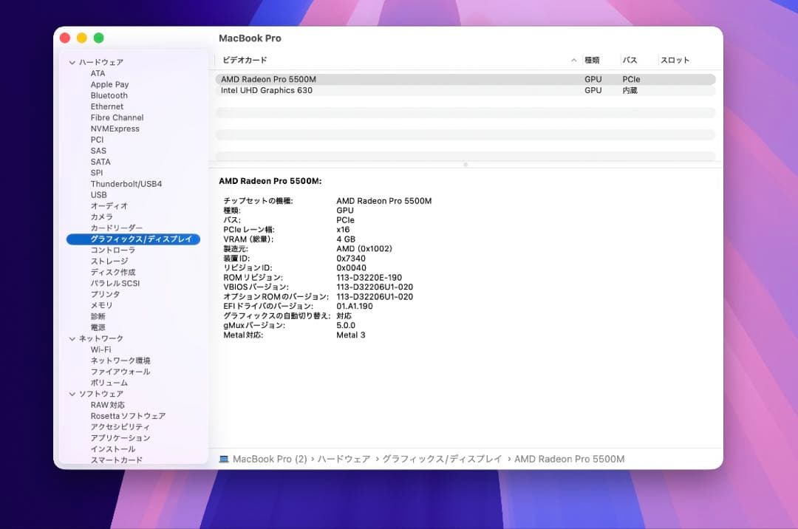Image resolution: width=798 pixels, height=529 pixels.
Task: Select Apple Pay in the sidebar
Action: pos(109,84)
